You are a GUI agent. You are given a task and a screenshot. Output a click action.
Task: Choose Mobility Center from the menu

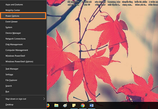click(23, 10)
